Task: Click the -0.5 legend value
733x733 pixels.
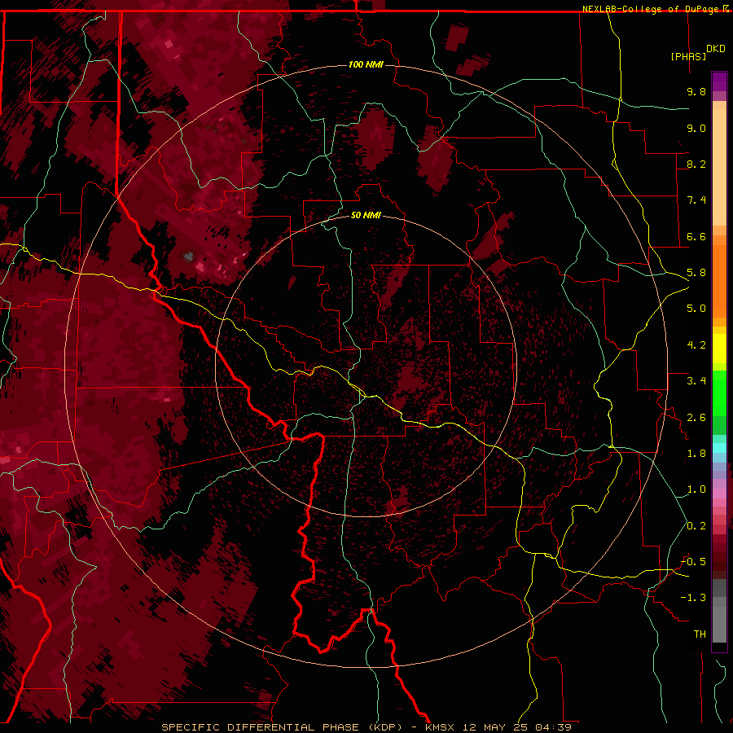Action: click(693, 562)
